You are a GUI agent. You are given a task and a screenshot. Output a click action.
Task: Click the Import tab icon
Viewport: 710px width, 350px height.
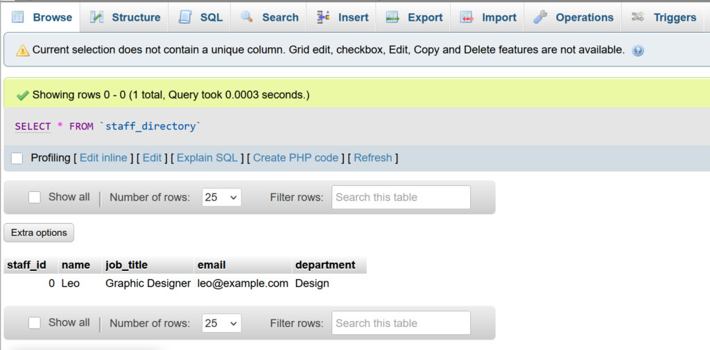click(x=467, y=17)
